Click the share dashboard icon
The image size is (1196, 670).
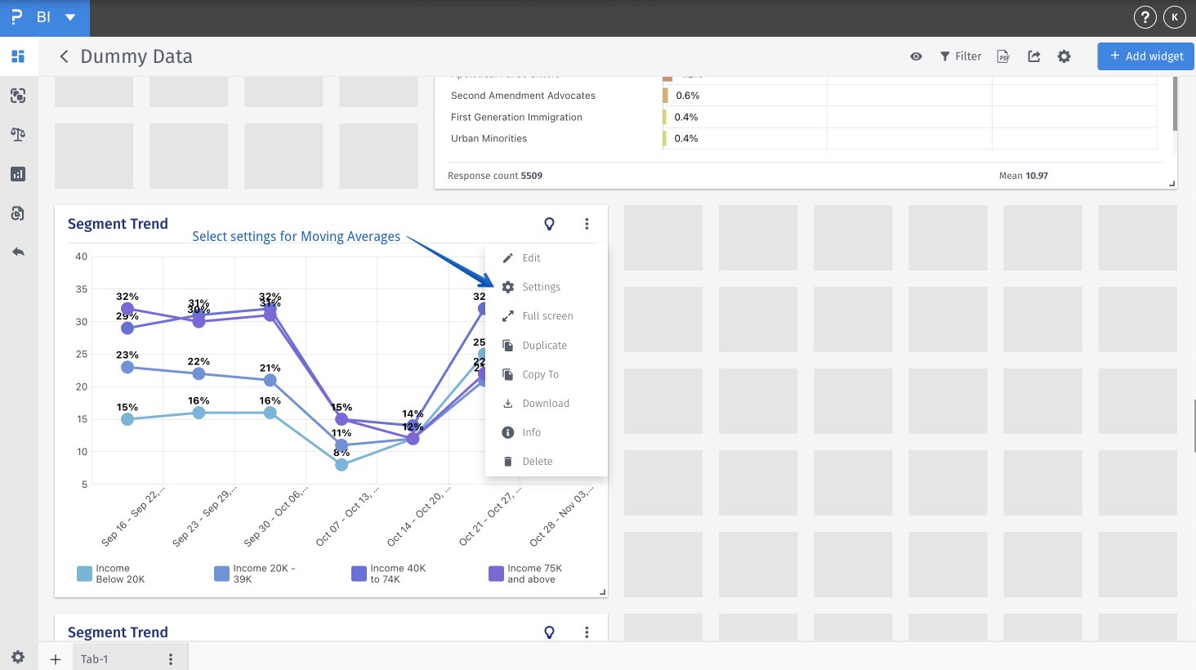click(1033, 56)
